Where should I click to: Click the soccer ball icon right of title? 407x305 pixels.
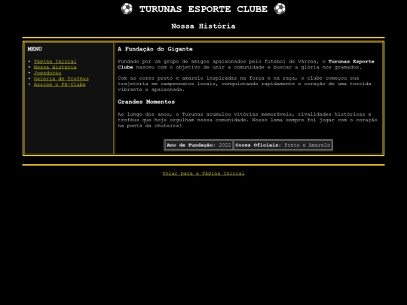coord(280,9)
